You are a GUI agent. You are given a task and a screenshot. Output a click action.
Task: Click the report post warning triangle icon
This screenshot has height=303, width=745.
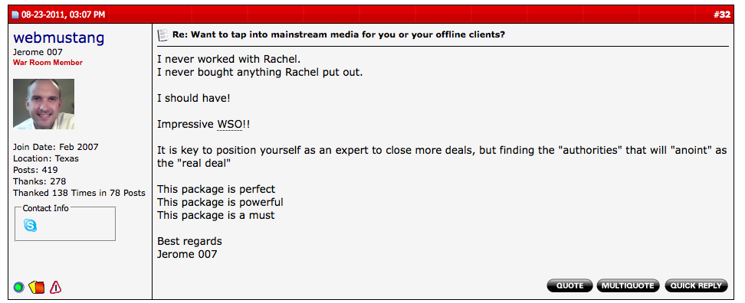(56, 287)
